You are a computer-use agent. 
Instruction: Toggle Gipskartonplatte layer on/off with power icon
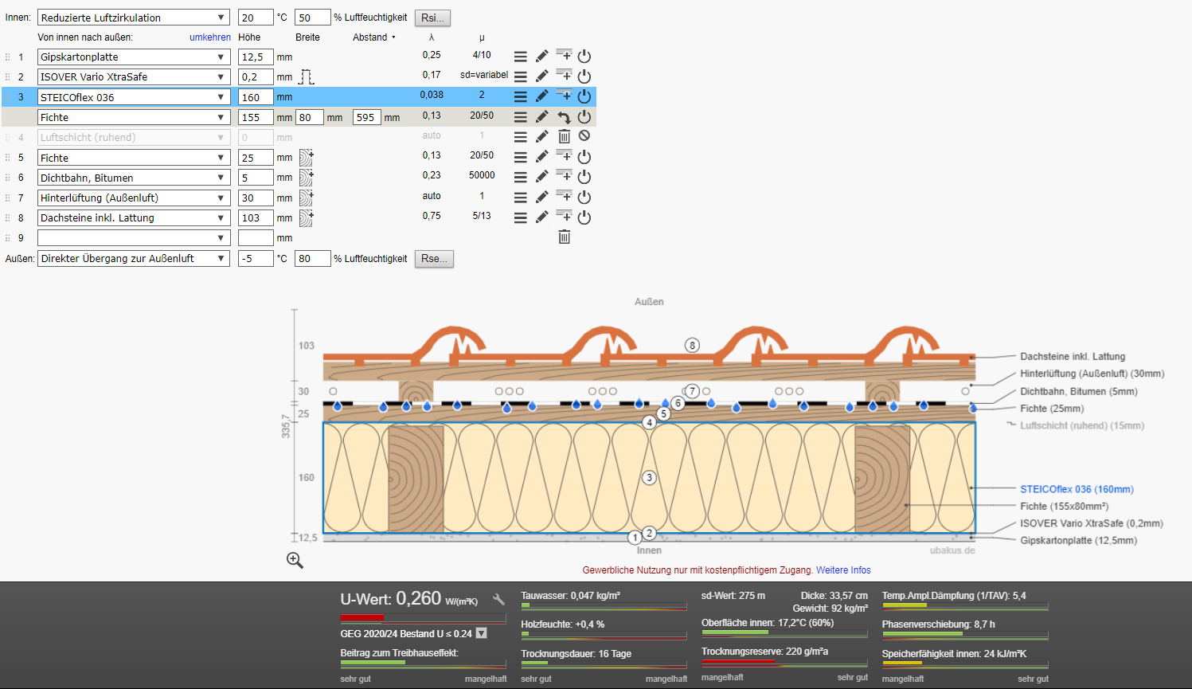click(584, 57)
